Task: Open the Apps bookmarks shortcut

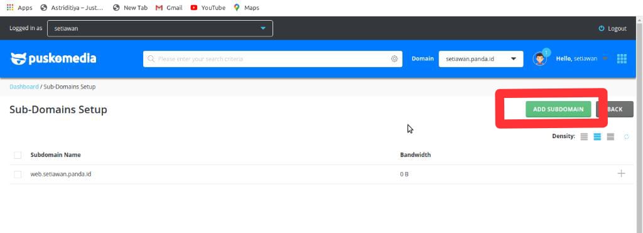Action: tap(19, 8)
